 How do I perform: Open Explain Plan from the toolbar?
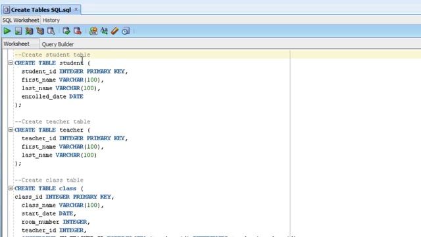(x=40, y=31)
